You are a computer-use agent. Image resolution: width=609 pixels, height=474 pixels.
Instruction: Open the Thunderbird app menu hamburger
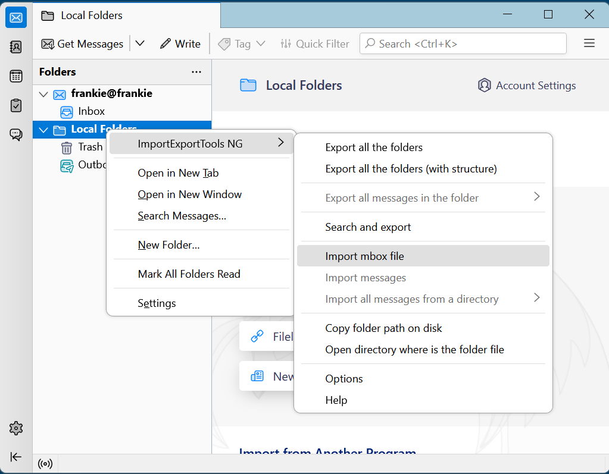click(x=589, y=43)
